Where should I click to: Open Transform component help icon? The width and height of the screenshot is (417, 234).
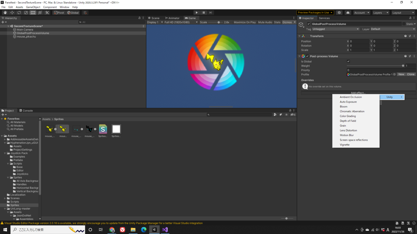click(x=406, y=36)
